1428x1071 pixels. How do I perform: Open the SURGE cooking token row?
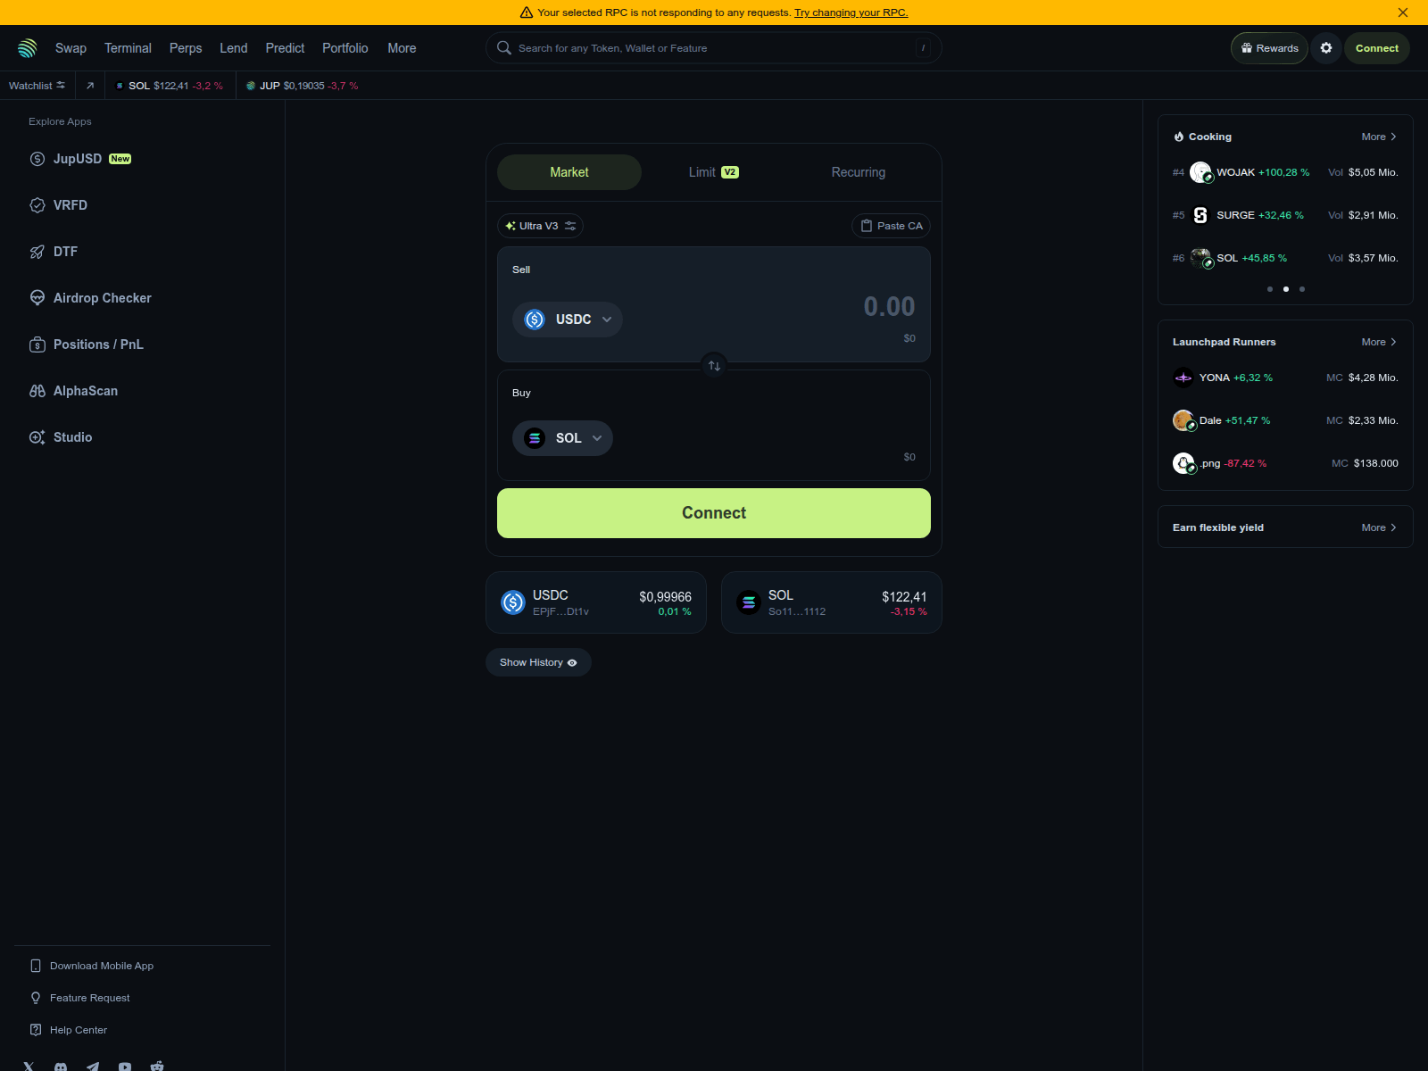1285,215
